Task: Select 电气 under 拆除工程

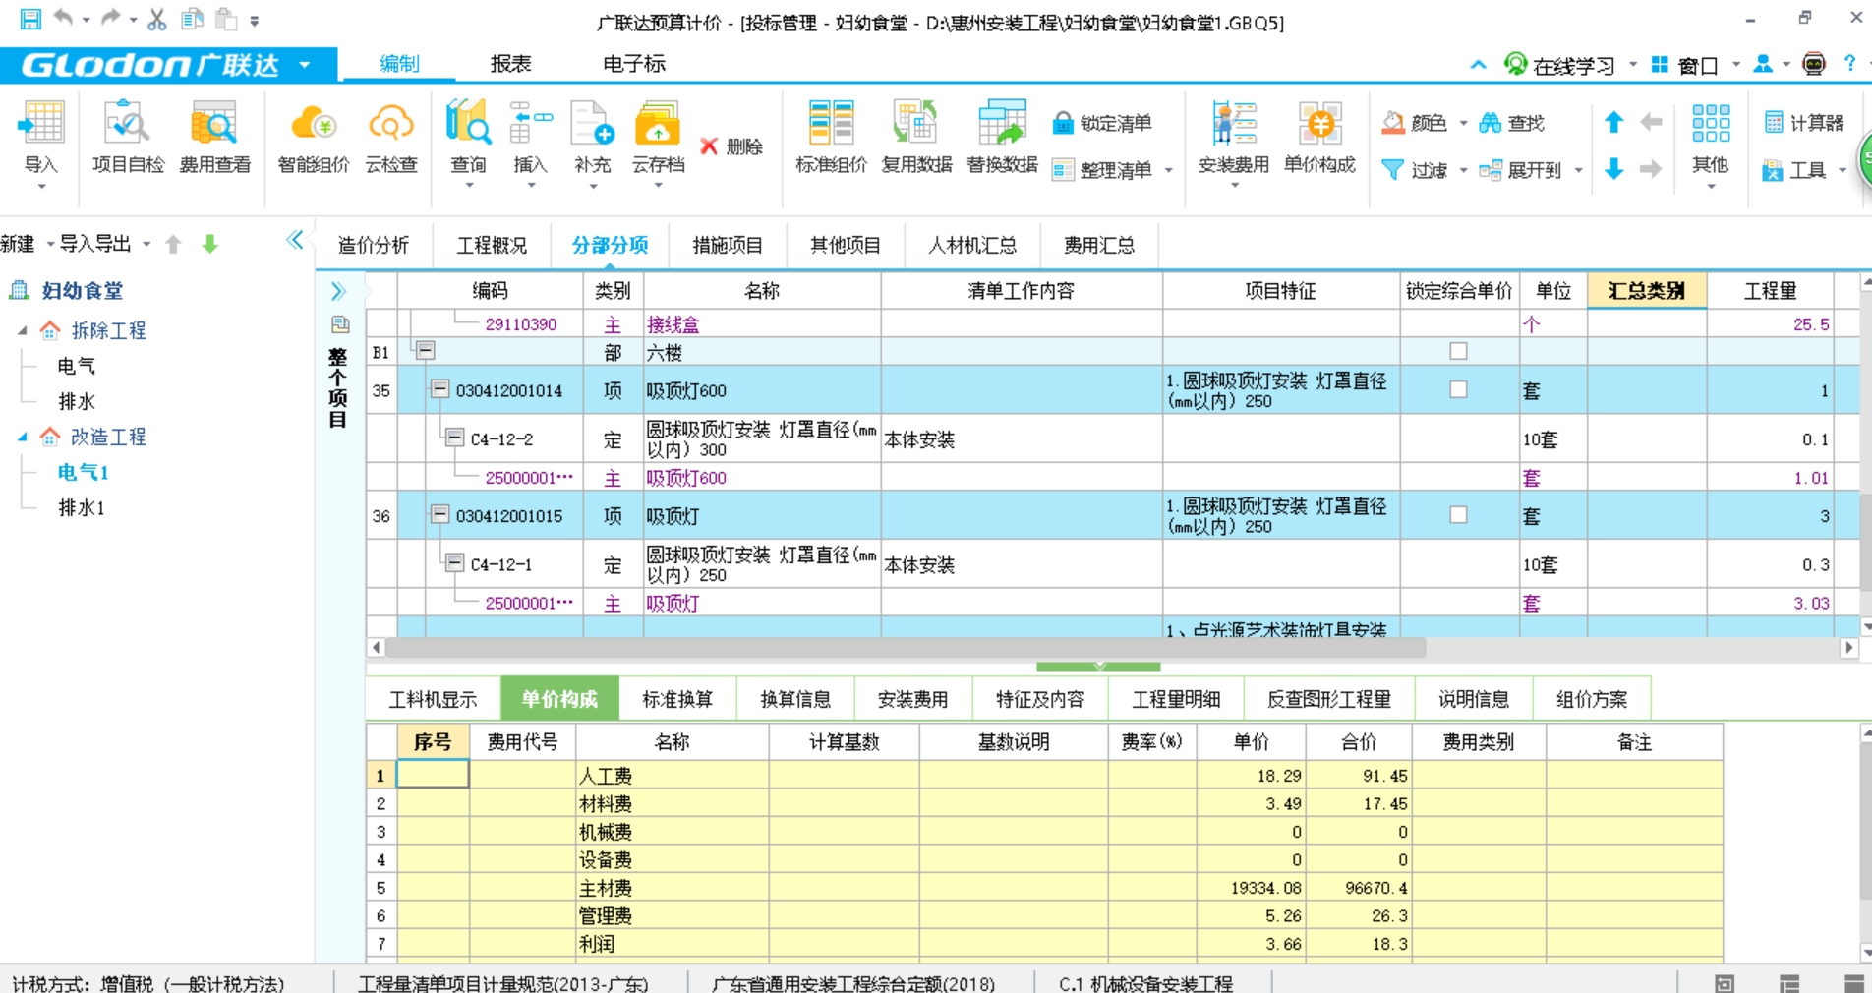Action: (x=76, y=366)
